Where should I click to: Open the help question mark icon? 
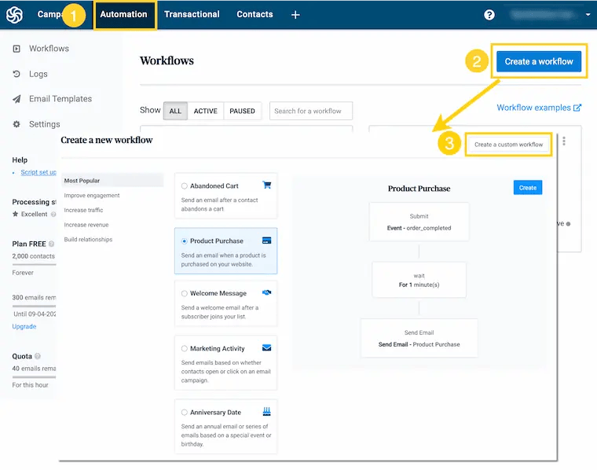(489, 14)
